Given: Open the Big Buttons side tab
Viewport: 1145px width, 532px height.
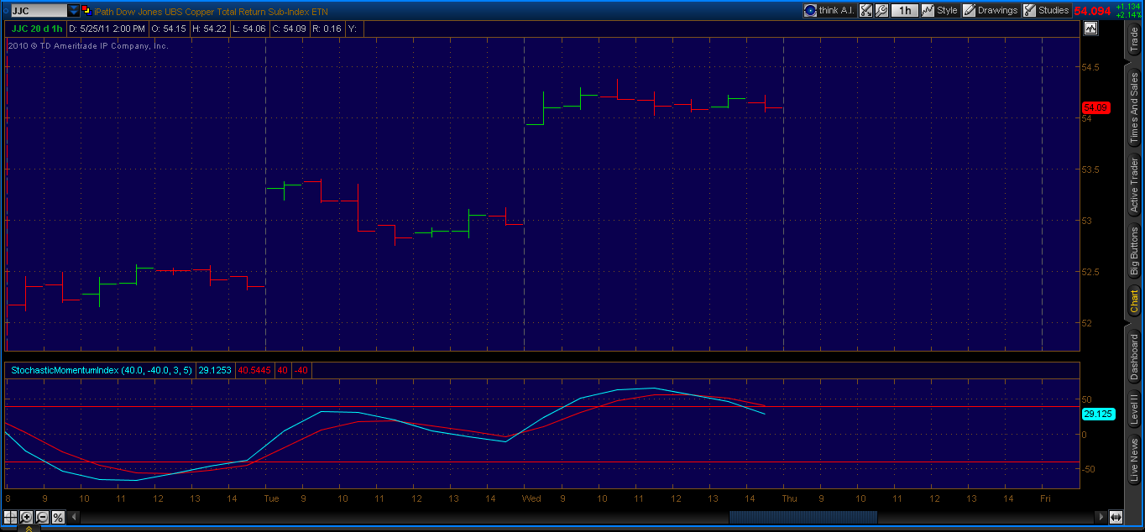Looking at the screenshot, I should click(x=1134, y=251).
